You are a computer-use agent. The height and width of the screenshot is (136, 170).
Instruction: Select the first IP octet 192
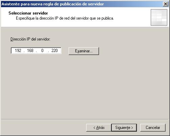pyautogui.click(x=18, y=51)
